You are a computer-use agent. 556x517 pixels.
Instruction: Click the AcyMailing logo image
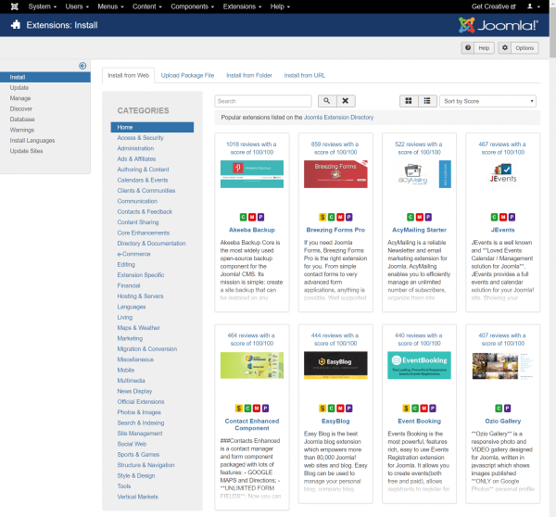412,174
